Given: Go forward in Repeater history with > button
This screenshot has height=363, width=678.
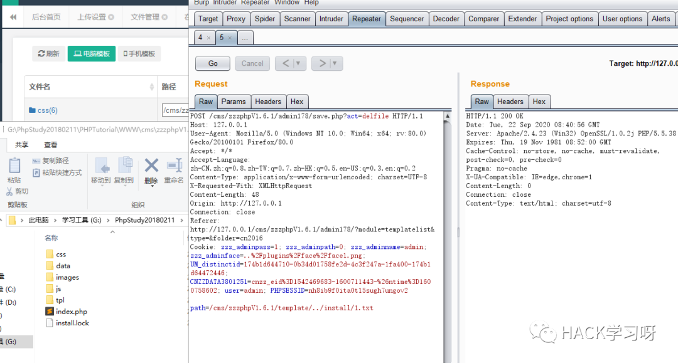Looking at the screenshot, I should coord(322,63).
